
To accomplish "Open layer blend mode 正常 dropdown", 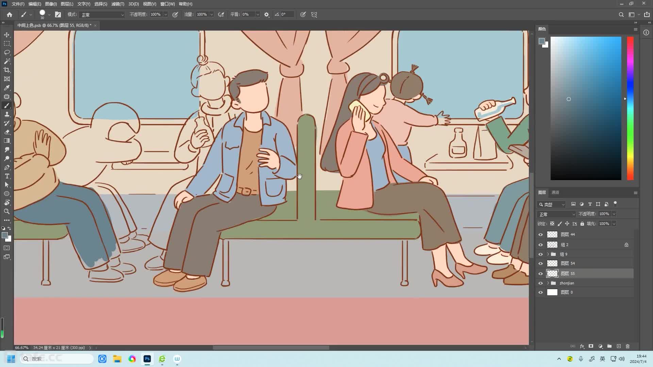I will [x=556, y=214].
